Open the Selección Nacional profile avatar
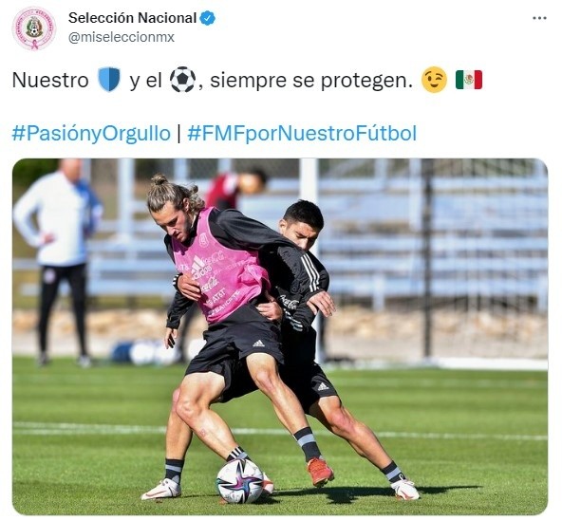Screen dimensions: 562x521 (34, 28)
